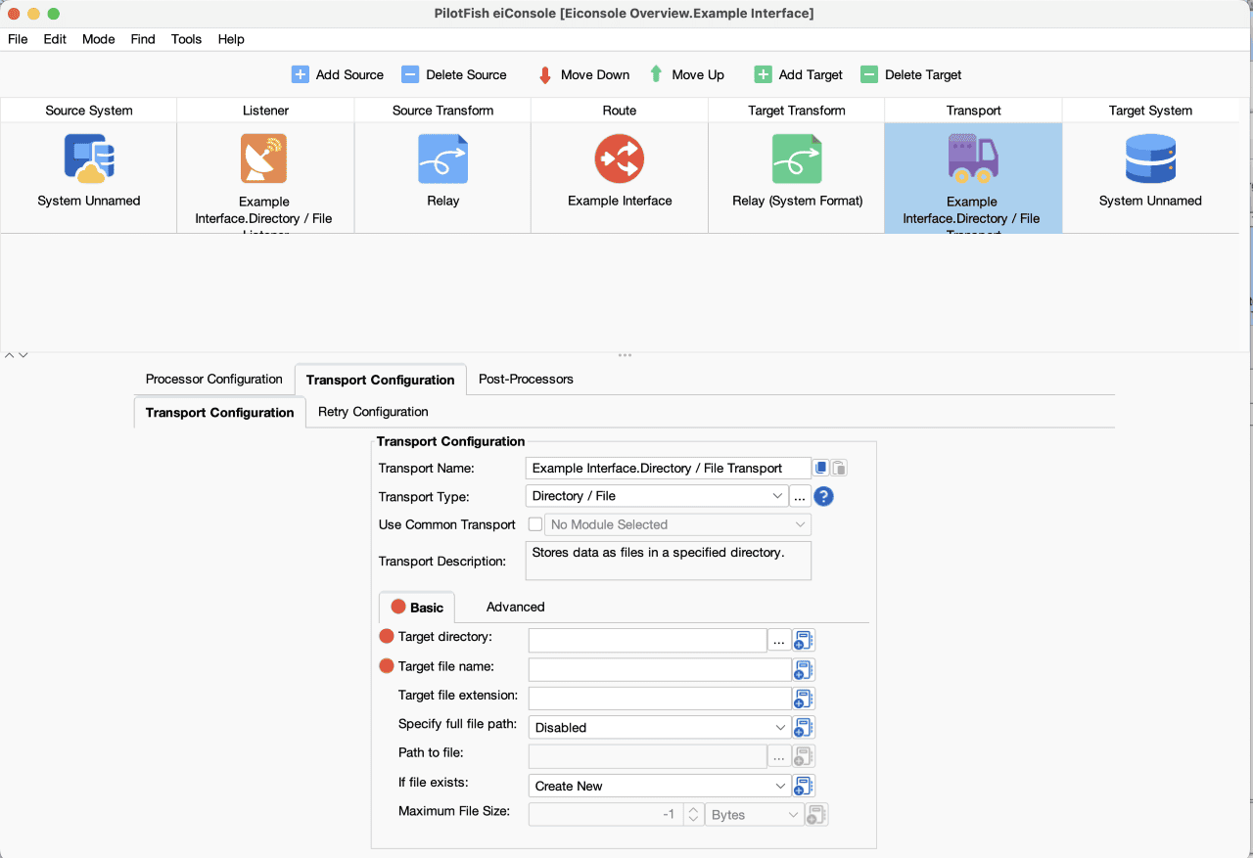Open the Specify full file path dropdown
The image size is (1253, 858).
pos(660,728)
